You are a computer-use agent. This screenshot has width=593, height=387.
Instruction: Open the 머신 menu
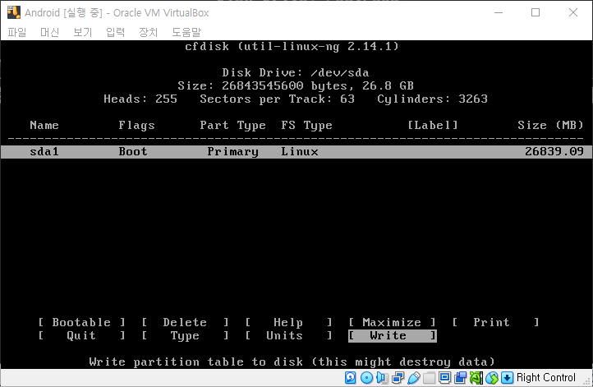click(x=49, y=32)
